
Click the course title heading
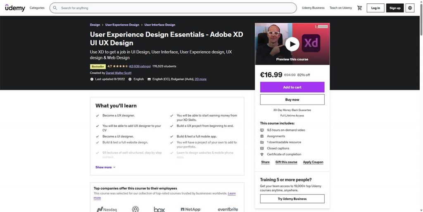point(166,38)
